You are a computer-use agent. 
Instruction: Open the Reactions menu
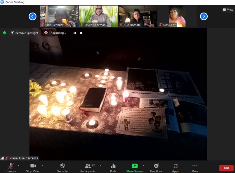tap(156, 168)
